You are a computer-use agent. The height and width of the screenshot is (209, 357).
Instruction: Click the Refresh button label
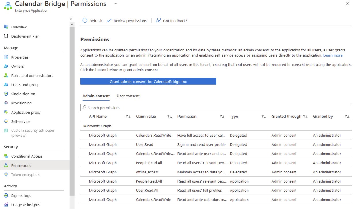(96, 21)
